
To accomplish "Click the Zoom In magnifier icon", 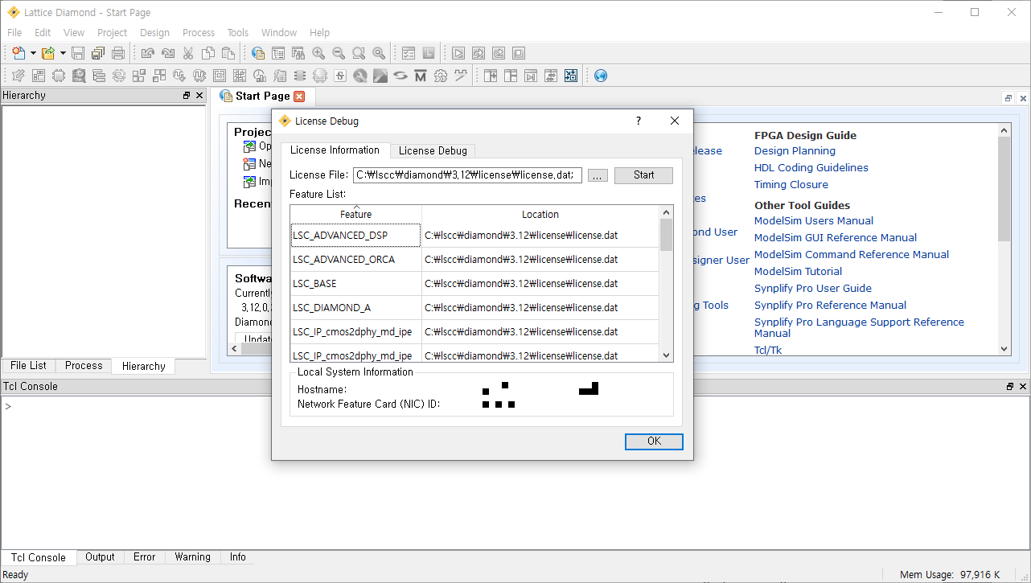I will 318,53.
